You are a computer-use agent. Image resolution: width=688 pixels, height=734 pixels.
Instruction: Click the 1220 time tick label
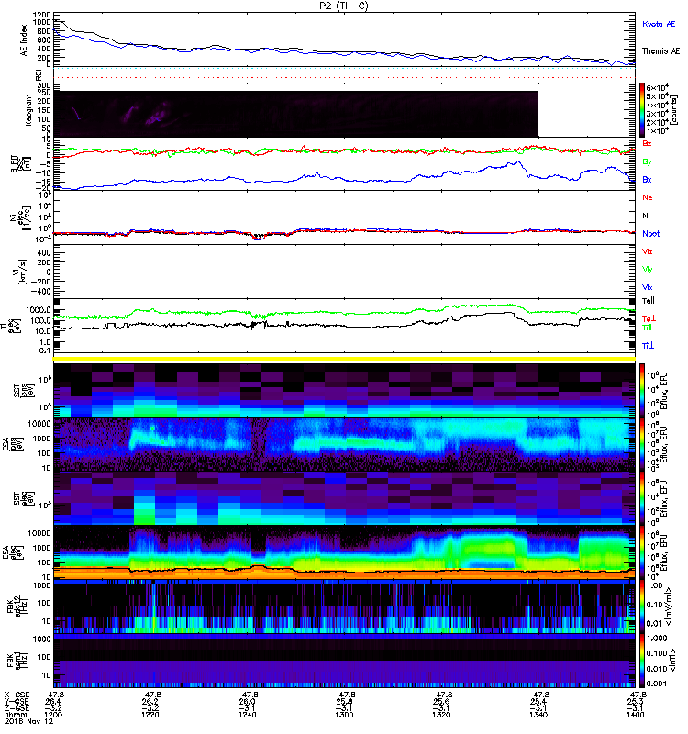pyautogui.click(x=150, y=715)
